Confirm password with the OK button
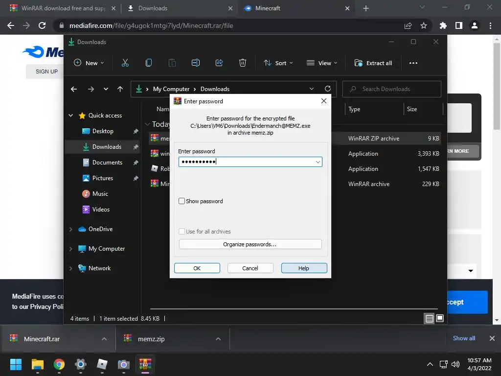 [197, 268]
